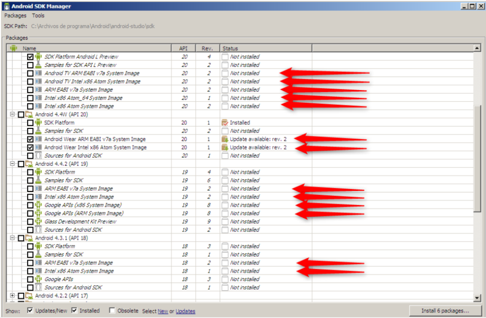Check ARM EABI v7a System Image for API 19
Image resolution: width=486 pixels, height=318 pixels.
pyautogui.click(x=30, y=189)
